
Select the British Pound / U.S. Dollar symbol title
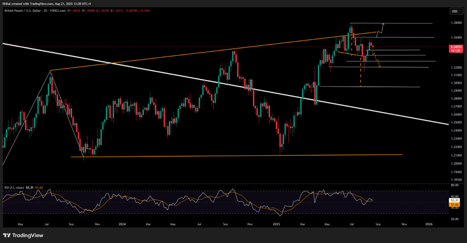22,10
